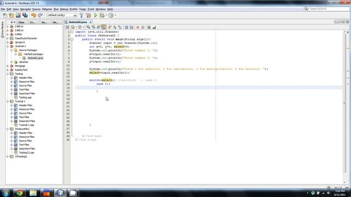This screenshot has width=351, height=197.
Task: Click the Comment editor toolbar icon
Action: 149,27
